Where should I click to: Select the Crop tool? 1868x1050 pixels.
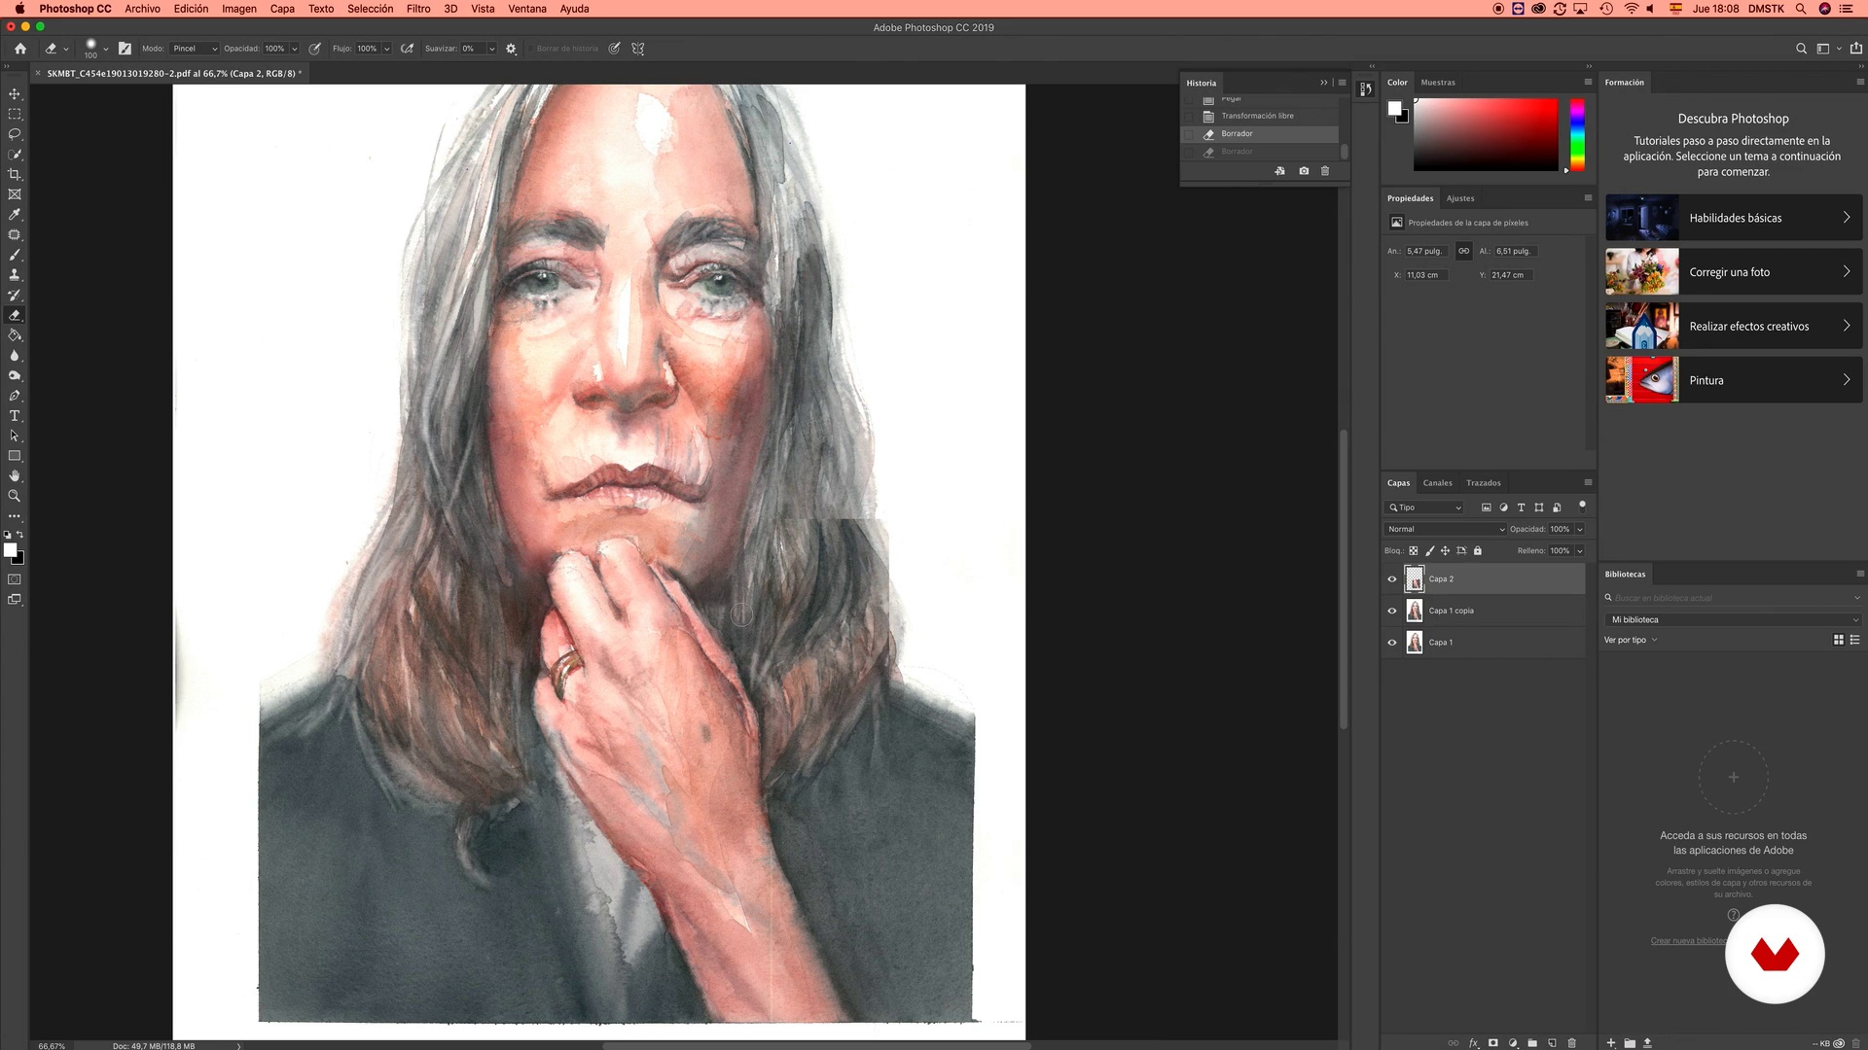pos(15,175)
